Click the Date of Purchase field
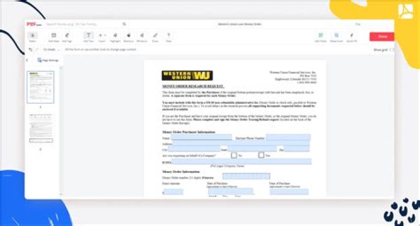420x226 pixels. tap(230, 192)
